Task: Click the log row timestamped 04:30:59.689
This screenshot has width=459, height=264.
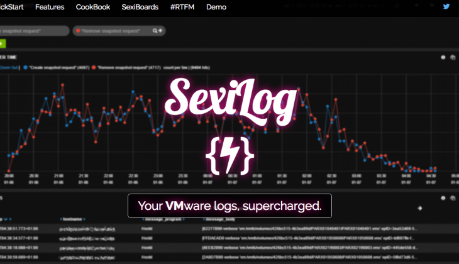Action: [229, 257]
